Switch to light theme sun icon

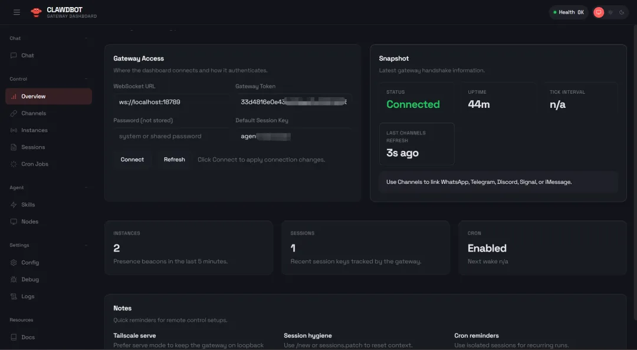click(x=610, y=12)
